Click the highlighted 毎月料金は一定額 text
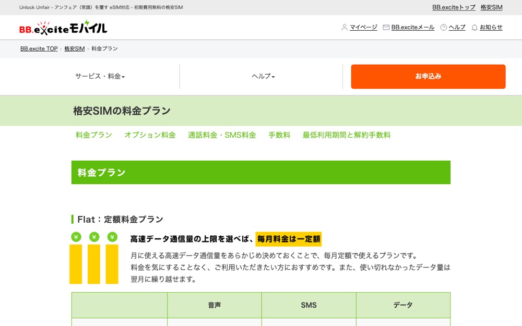Viewport: 522px width, 326px height. tap(289, 239)
